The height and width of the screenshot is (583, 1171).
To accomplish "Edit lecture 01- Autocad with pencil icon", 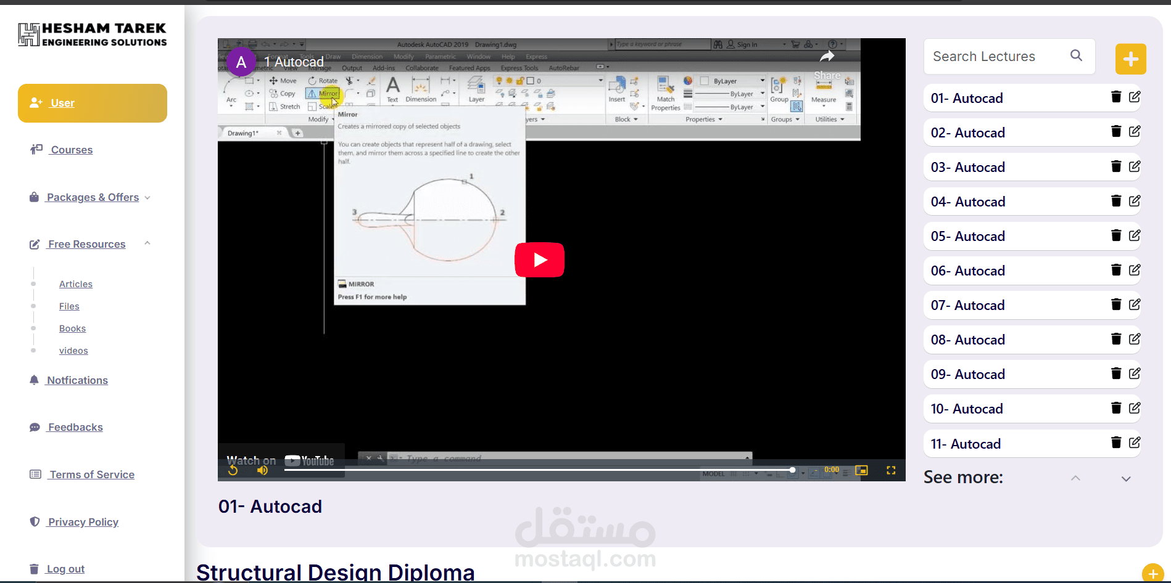I will pos(1135,97).
